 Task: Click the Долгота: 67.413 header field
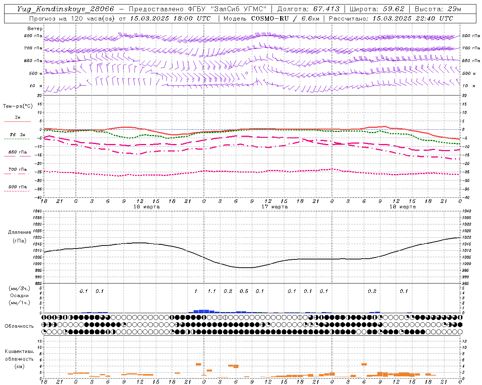[308, 9]
